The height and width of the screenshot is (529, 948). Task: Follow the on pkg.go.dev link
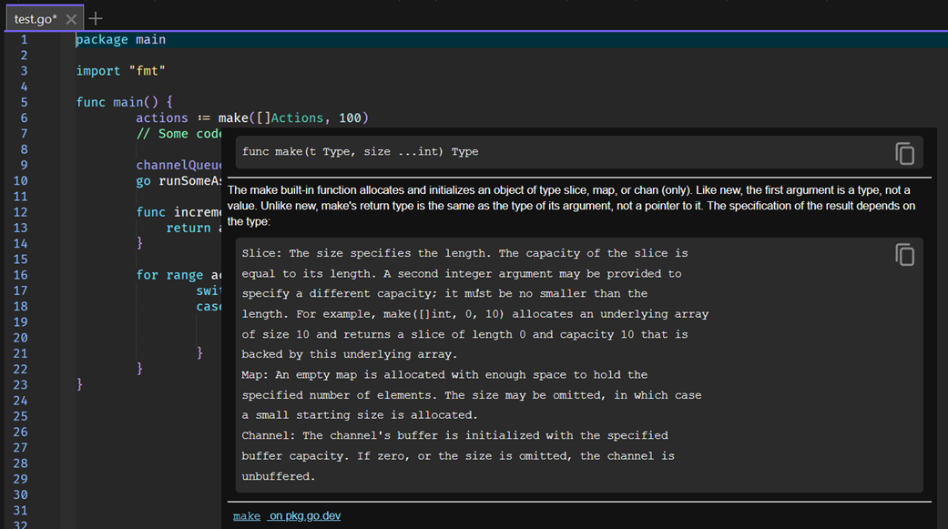coord(305,515)
